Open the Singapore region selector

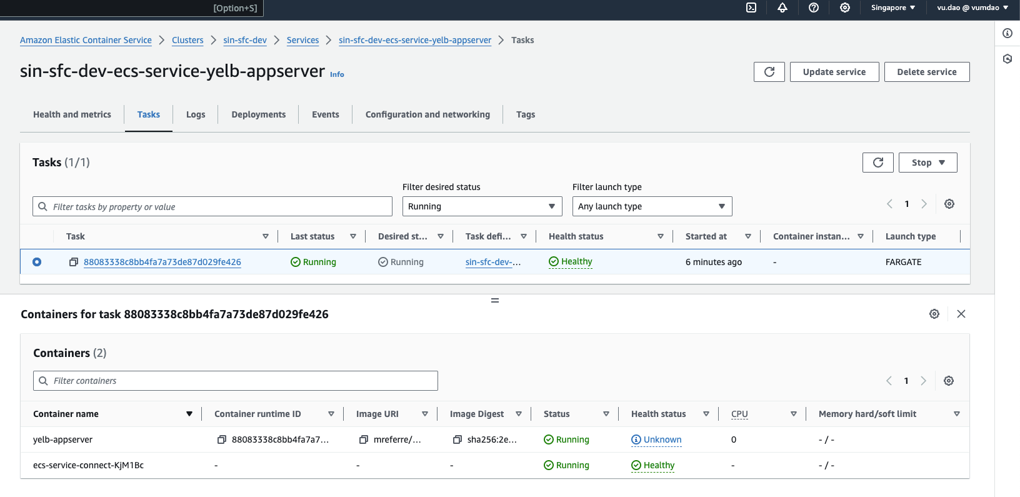coord(893,8)
